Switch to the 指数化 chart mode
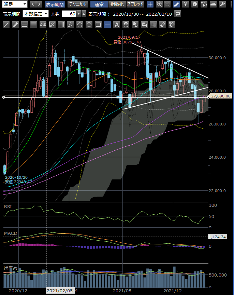Screen dimensions: 234x295 coord(117,4)
